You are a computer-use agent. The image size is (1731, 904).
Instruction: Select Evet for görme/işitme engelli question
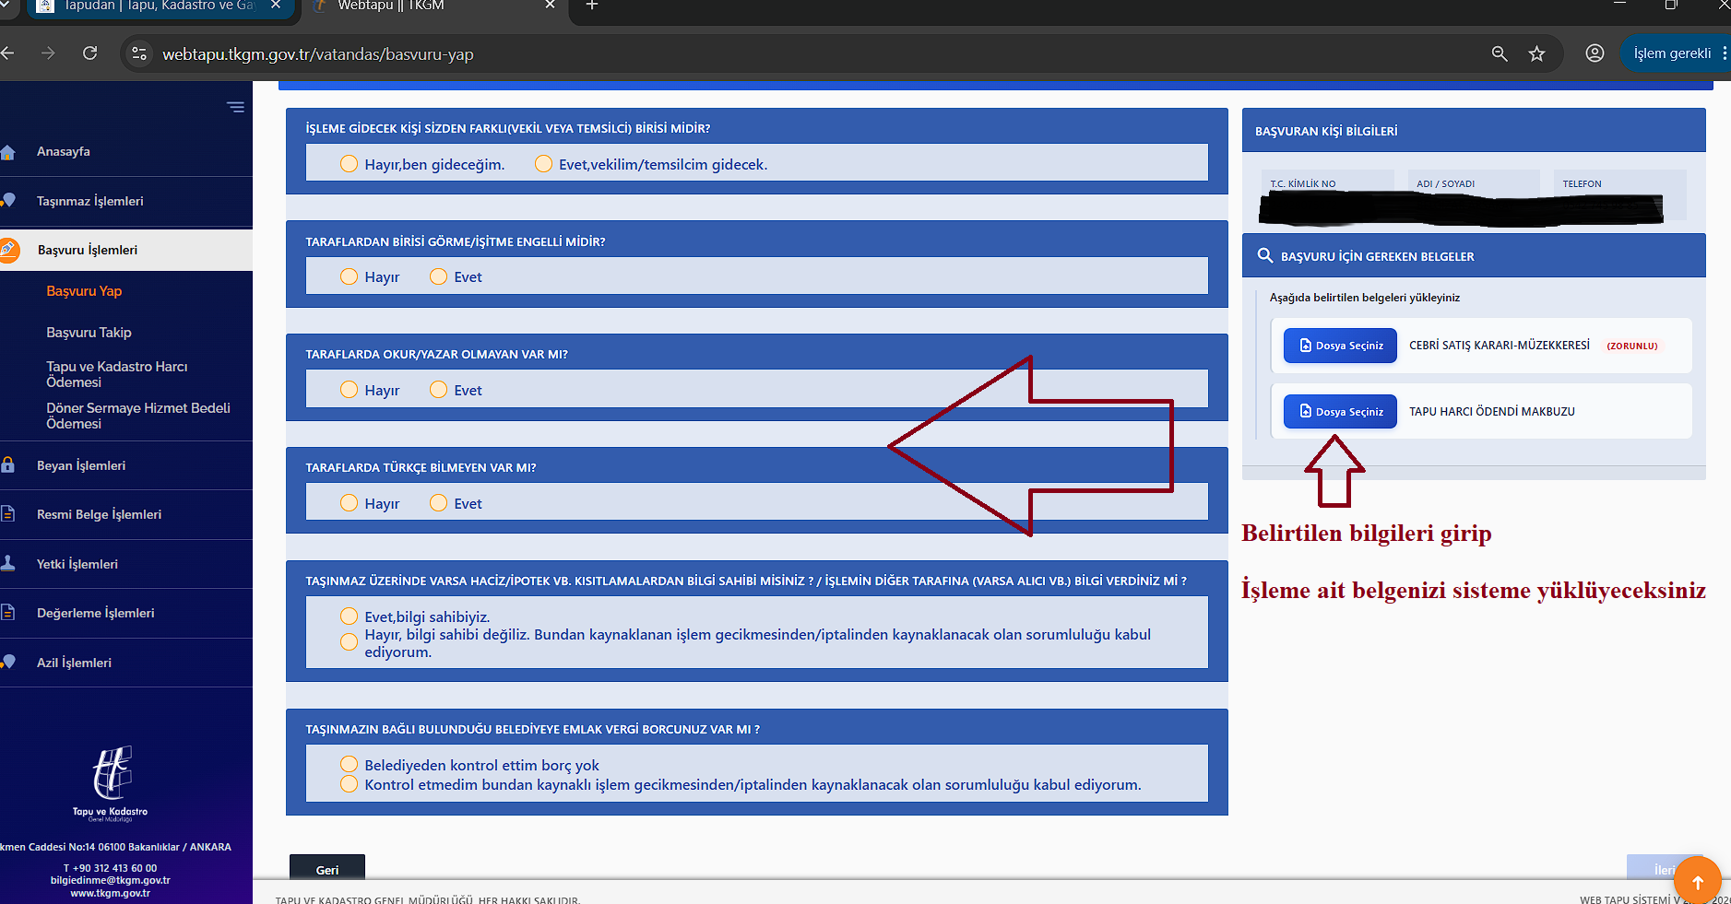pos(438,276)
